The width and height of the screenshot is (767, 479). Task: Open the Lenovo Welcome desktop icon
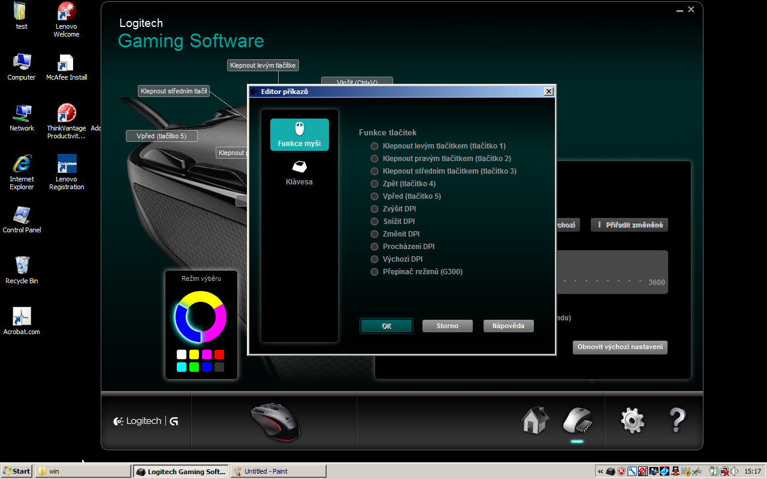(x=67, y=20)
